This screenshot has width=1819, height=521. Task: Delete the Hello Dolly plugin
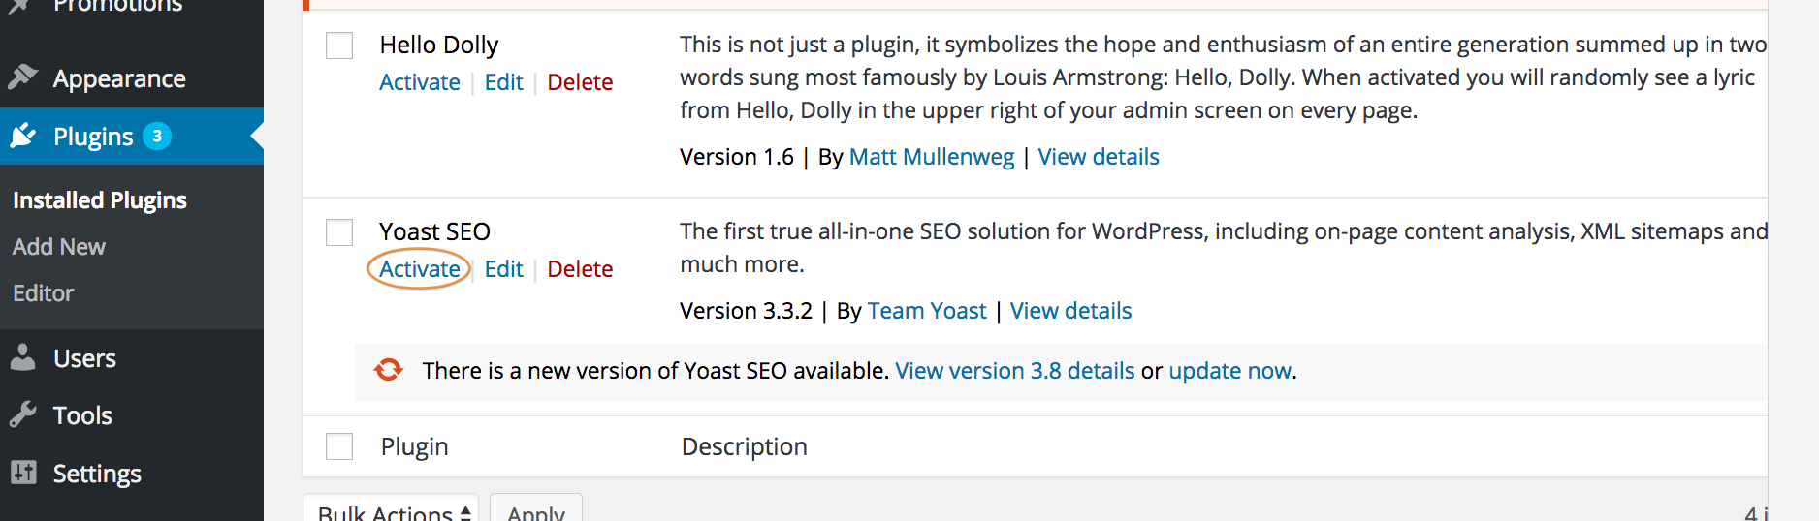point(580,82)
